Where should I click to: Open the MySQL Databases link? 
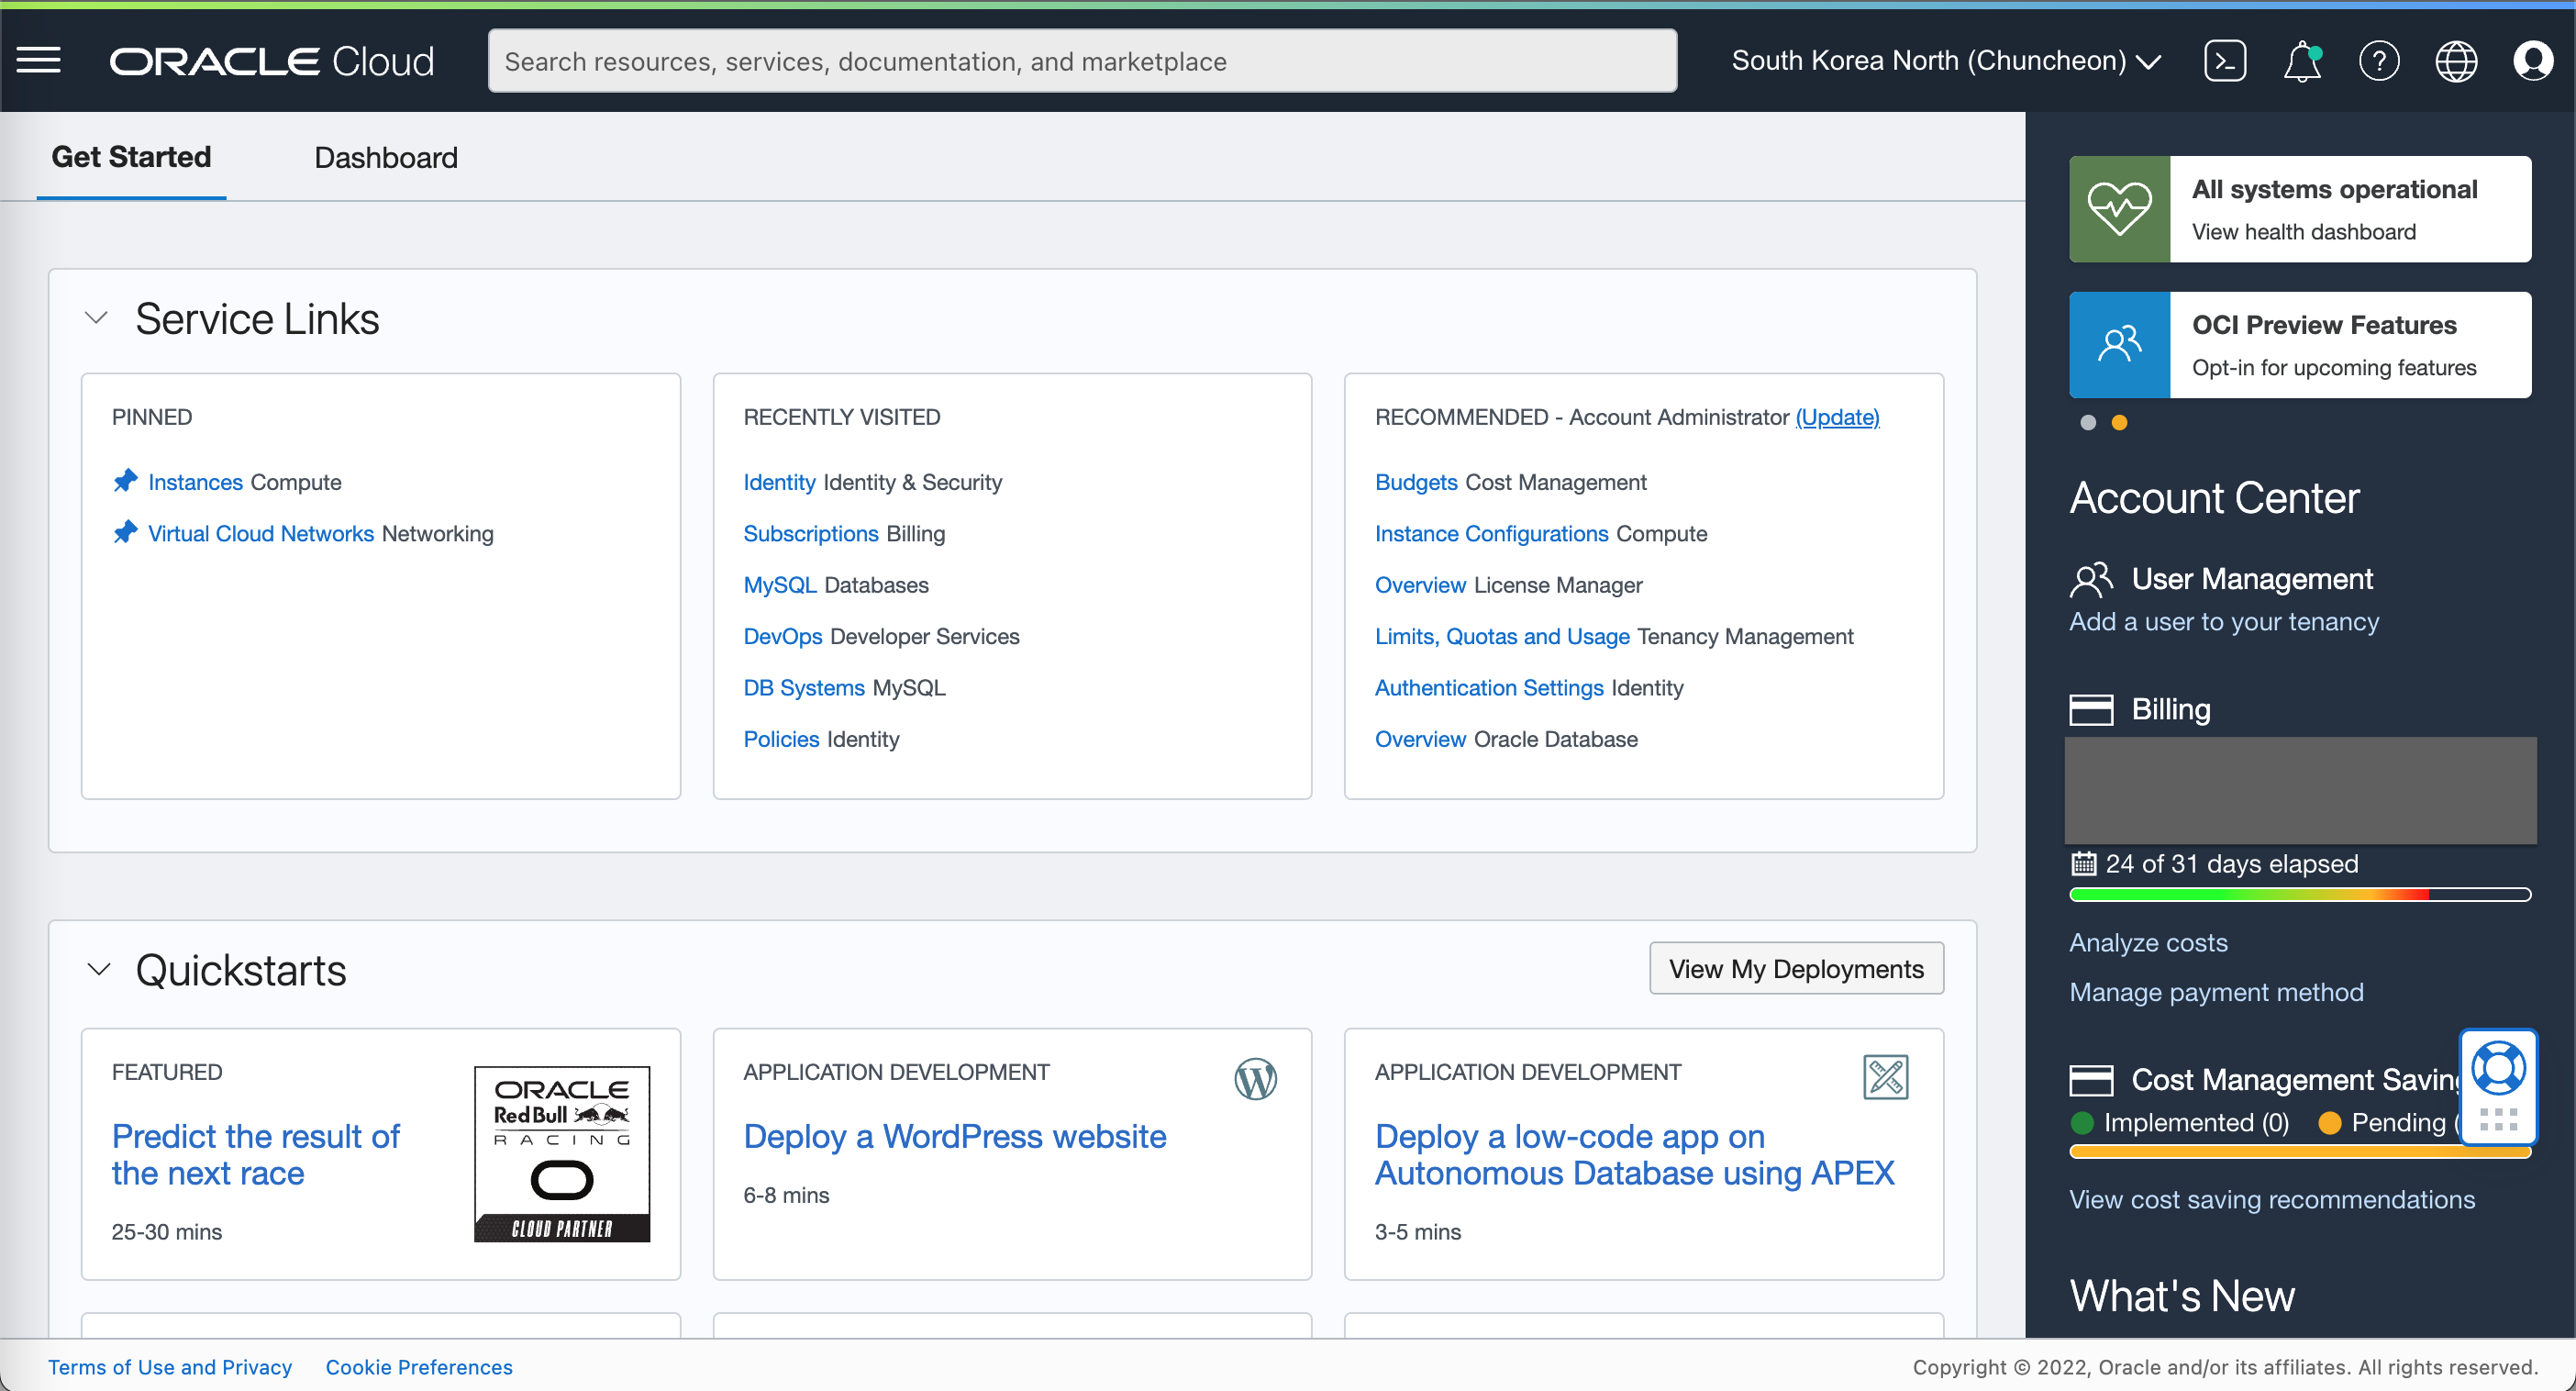[x=780, y=585]
